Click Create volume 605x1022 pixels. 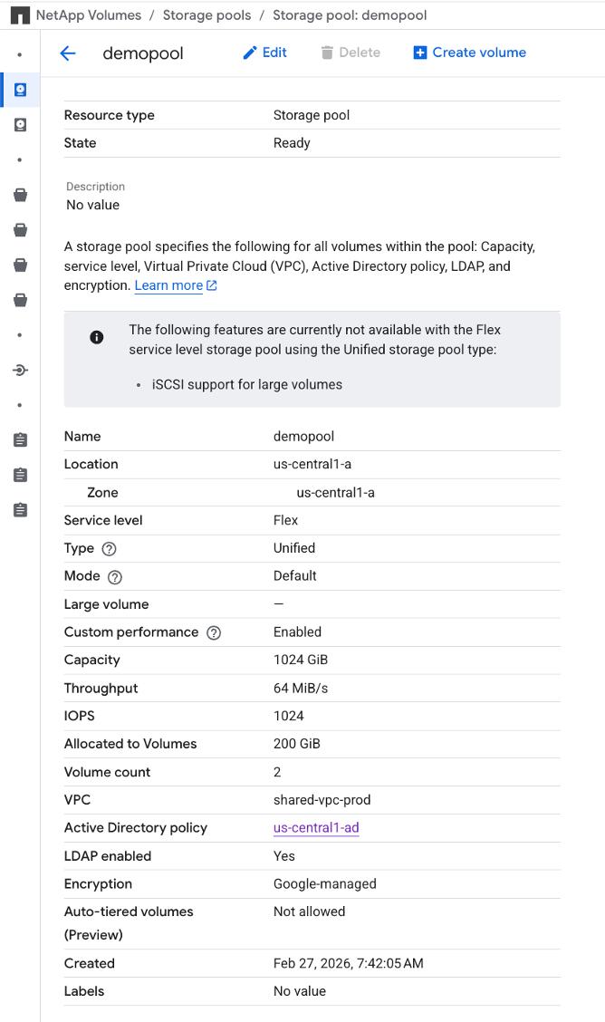tap(469, 53)
